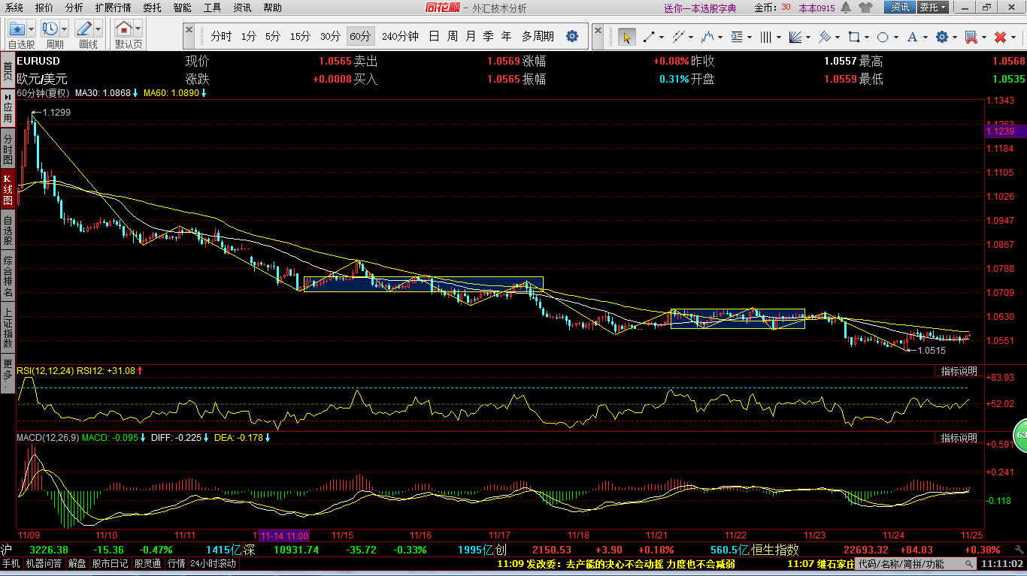Select the vertical cycle lines tool
The height and width of the screenshot is (576, 1027).
point(766,37)
